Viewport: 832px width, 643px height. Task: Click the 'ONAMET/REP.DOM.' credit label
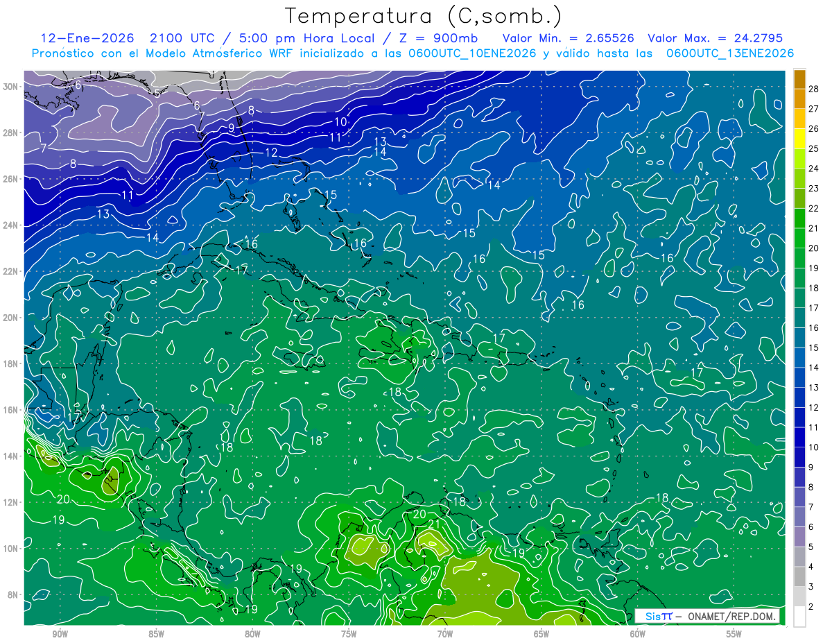tap(732, 617)
